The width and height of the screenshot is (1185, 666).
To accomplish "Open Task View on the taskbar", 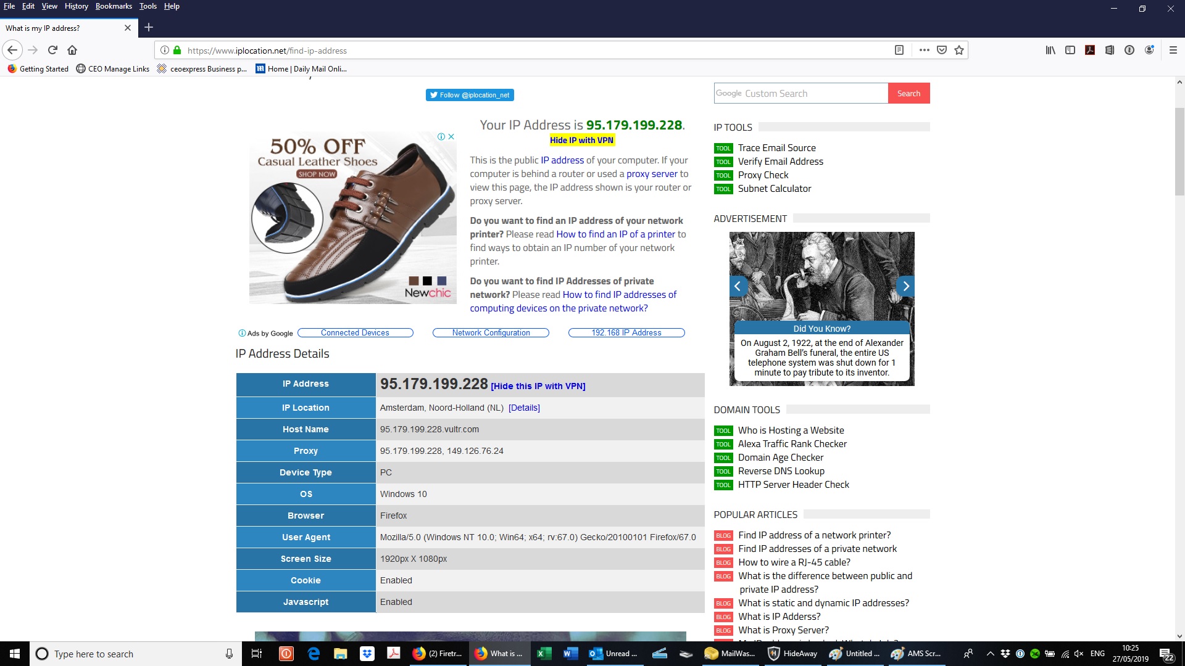I will [x=257, y=654].
